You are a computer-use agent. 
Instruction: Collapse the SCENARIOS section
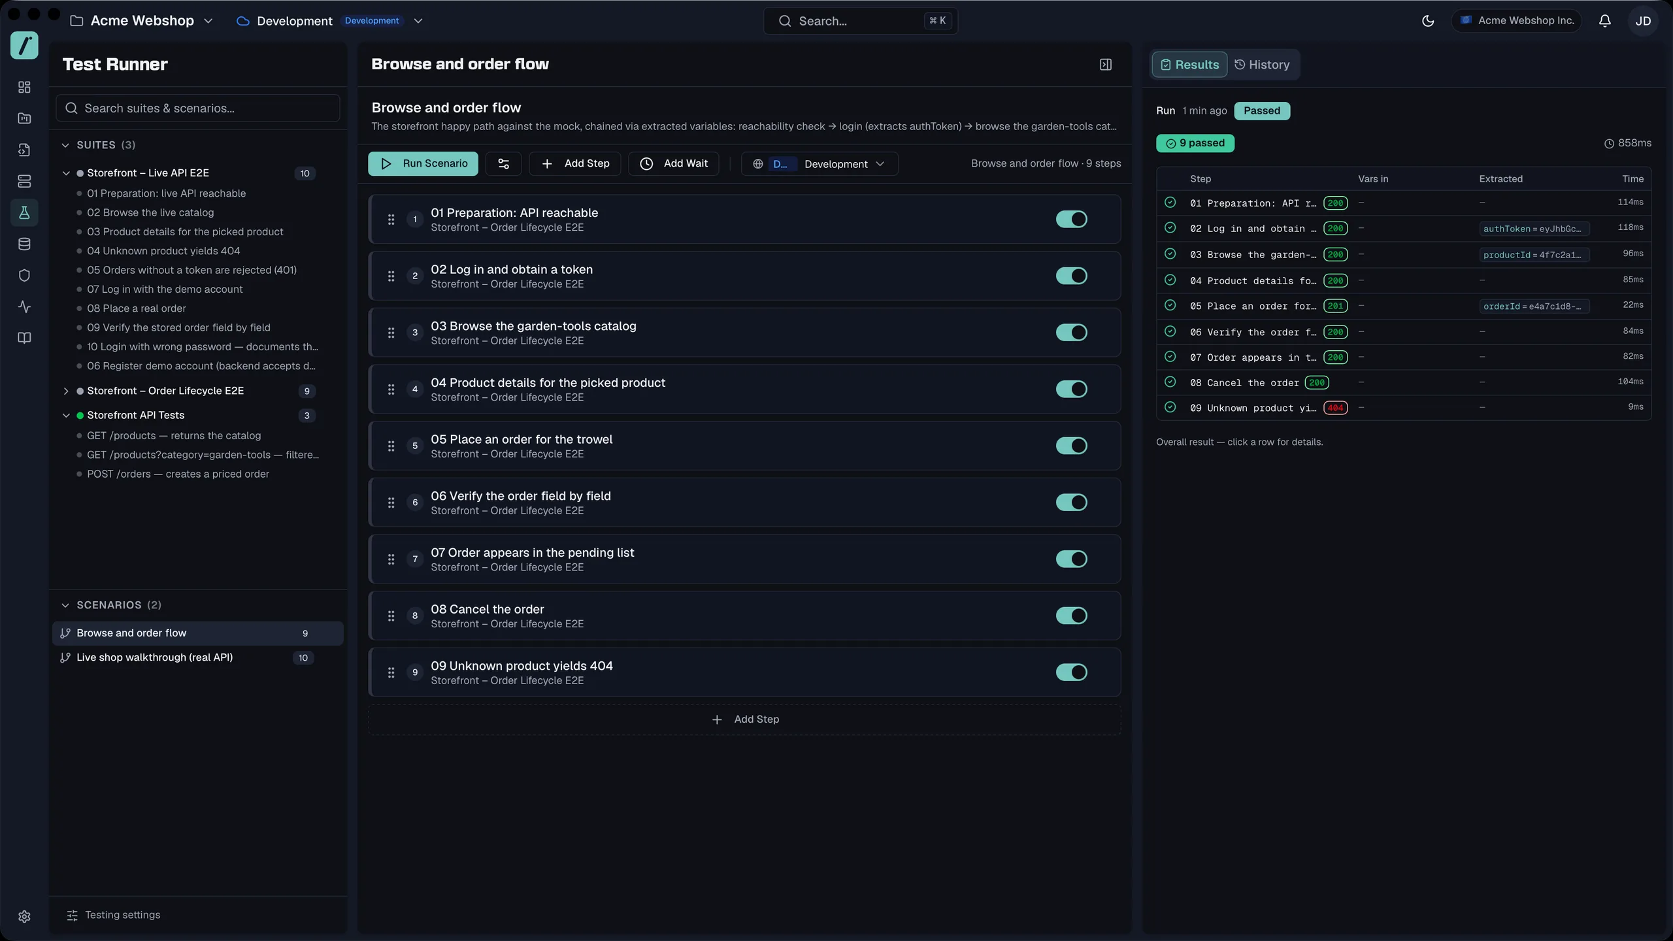point(65,605)
